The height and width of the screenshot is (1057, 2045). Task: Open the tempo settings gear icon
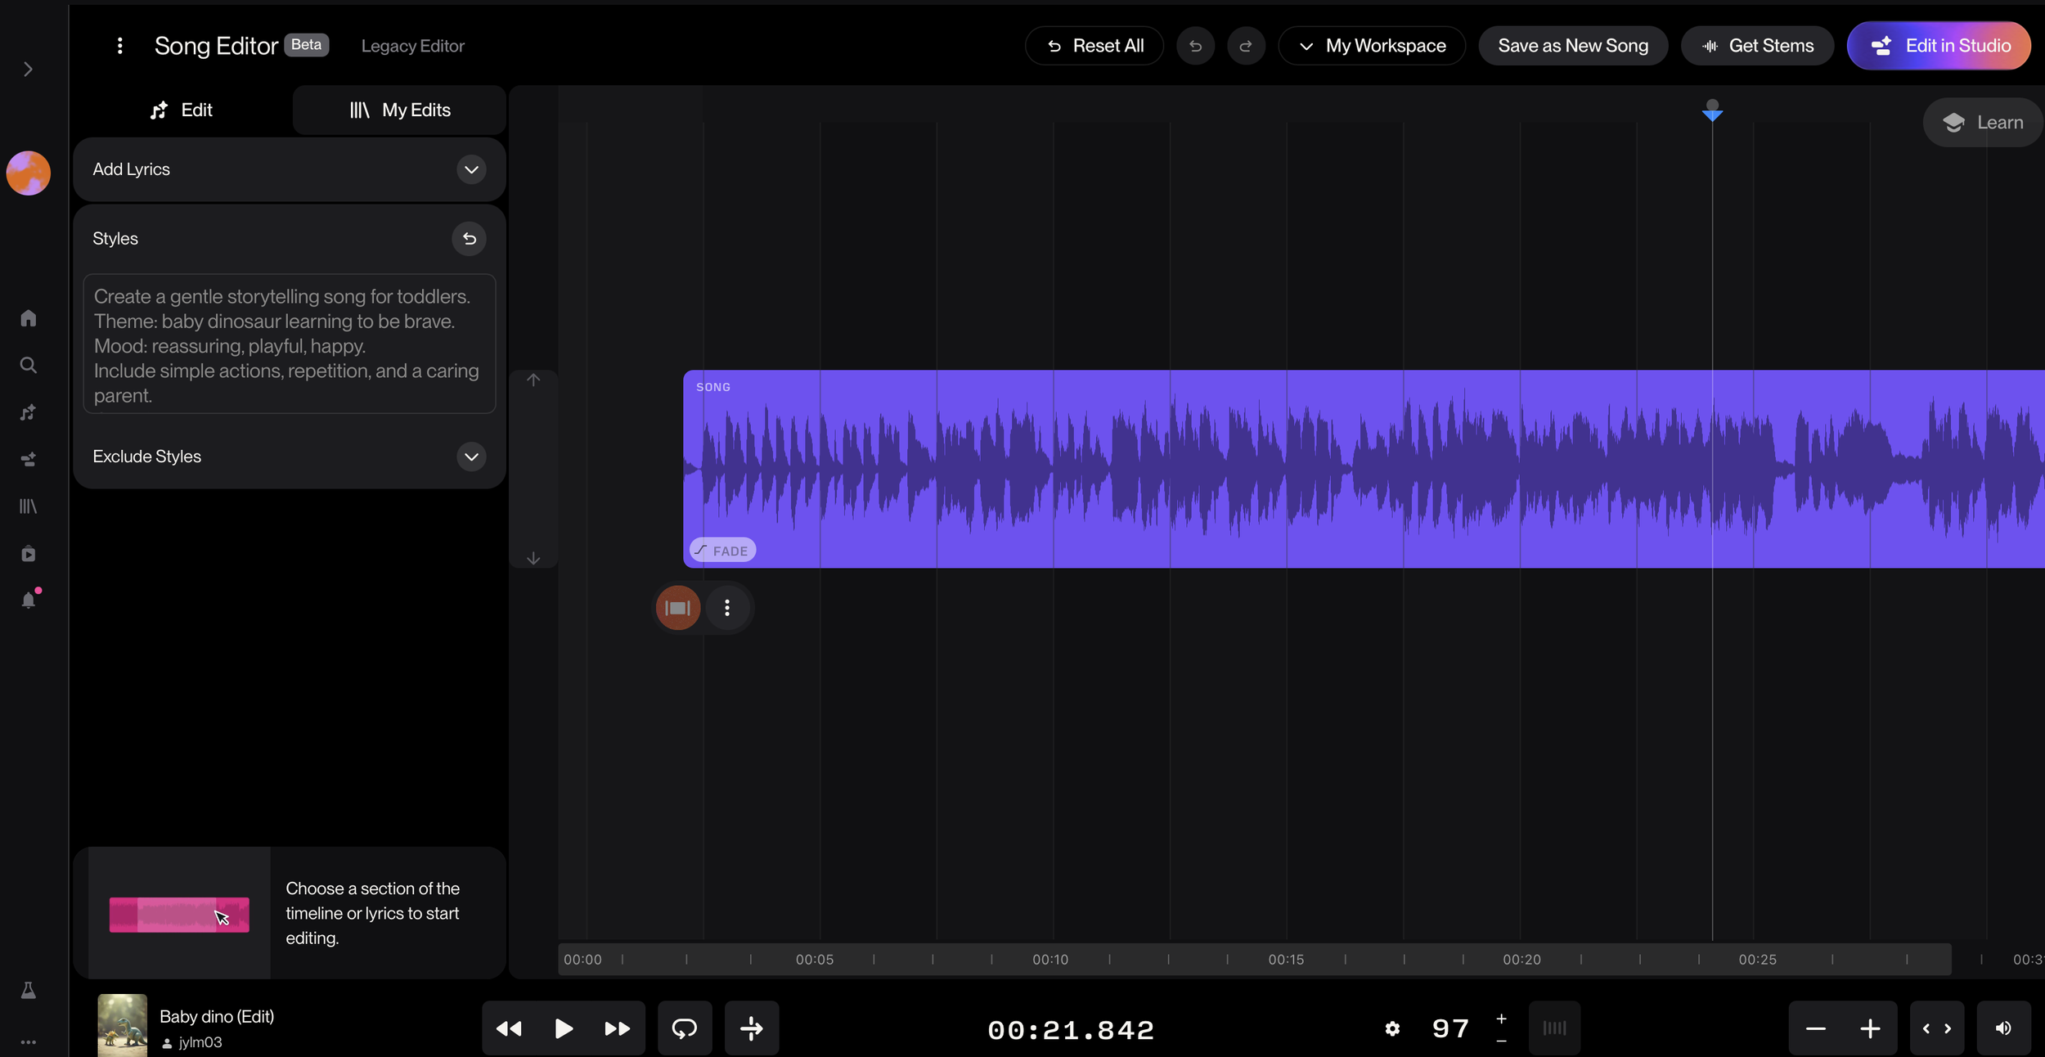(1392, 1028)
